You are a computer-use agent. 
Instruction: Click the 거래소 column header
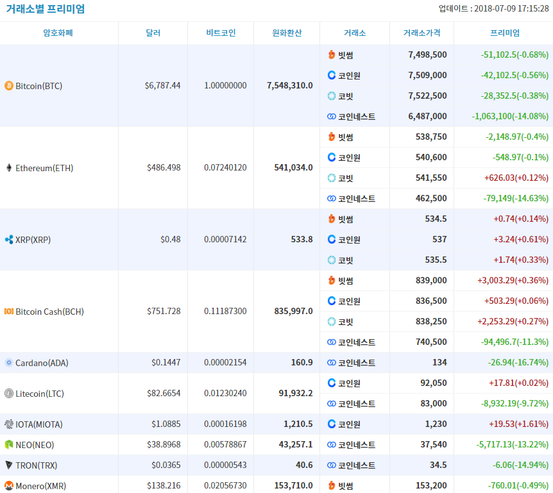(355, 33)
